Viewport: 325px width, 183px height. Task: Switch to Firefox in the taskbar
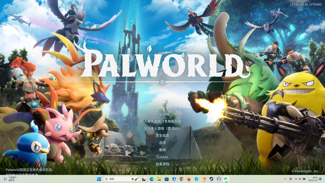[189, 179]
